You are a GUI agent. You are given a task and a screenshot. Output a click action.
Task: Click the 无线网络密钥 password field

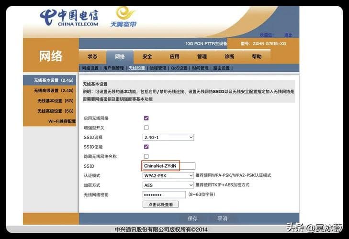coord(164,195)
